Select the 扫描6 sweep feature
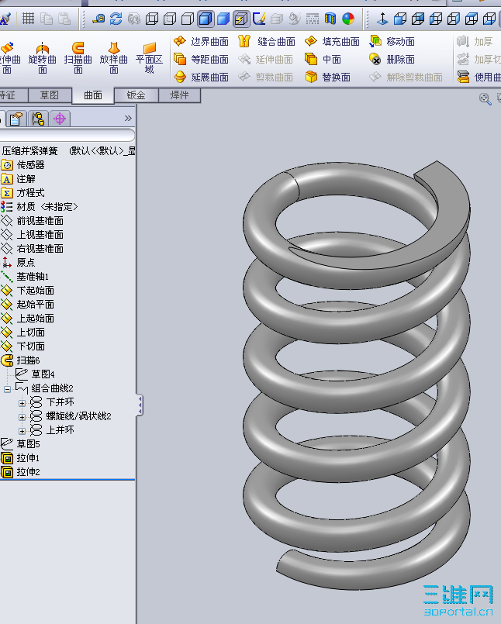The image size is (501, 624). pyautogui.click(x=20, y=360)
